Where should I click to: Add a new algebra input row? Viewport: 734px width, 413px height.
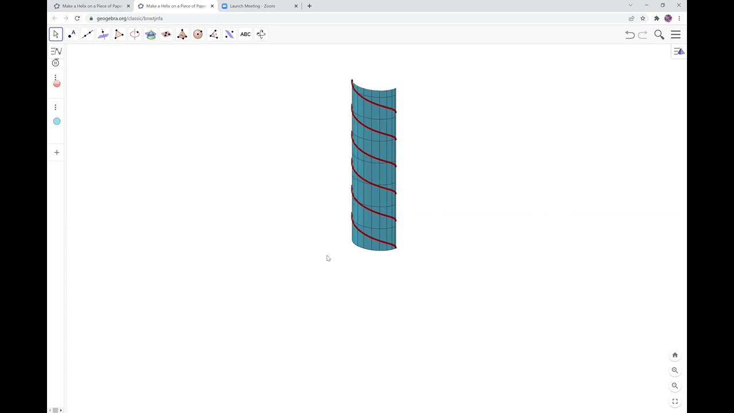coord(57,153)
